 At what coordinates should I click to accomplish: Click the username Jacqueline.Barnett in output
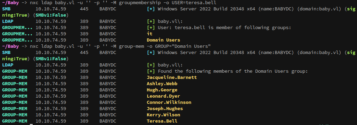pos(172,78)
